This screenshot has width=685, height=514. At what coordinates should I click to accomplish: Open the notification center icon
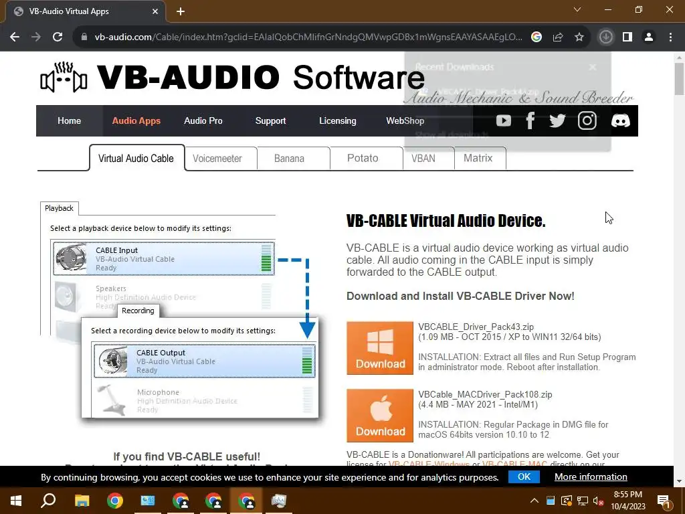pos(664,501)
